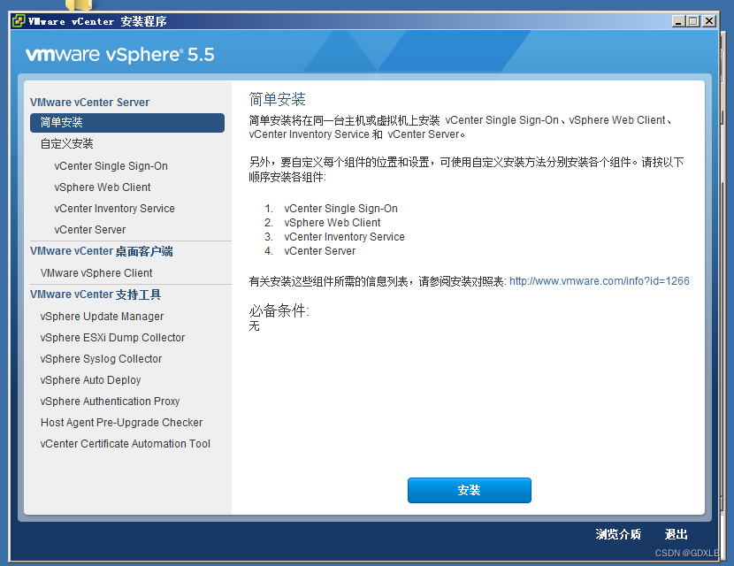Click 浏览介质 at the bottom
734x566 pixels.
tap(618, 534)
